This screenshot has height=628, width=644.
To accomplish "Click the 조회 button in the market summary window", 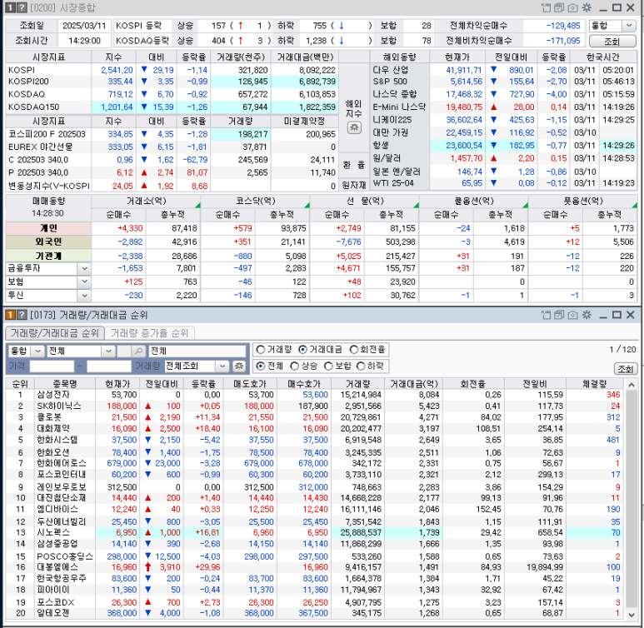I will click(612, 42).
